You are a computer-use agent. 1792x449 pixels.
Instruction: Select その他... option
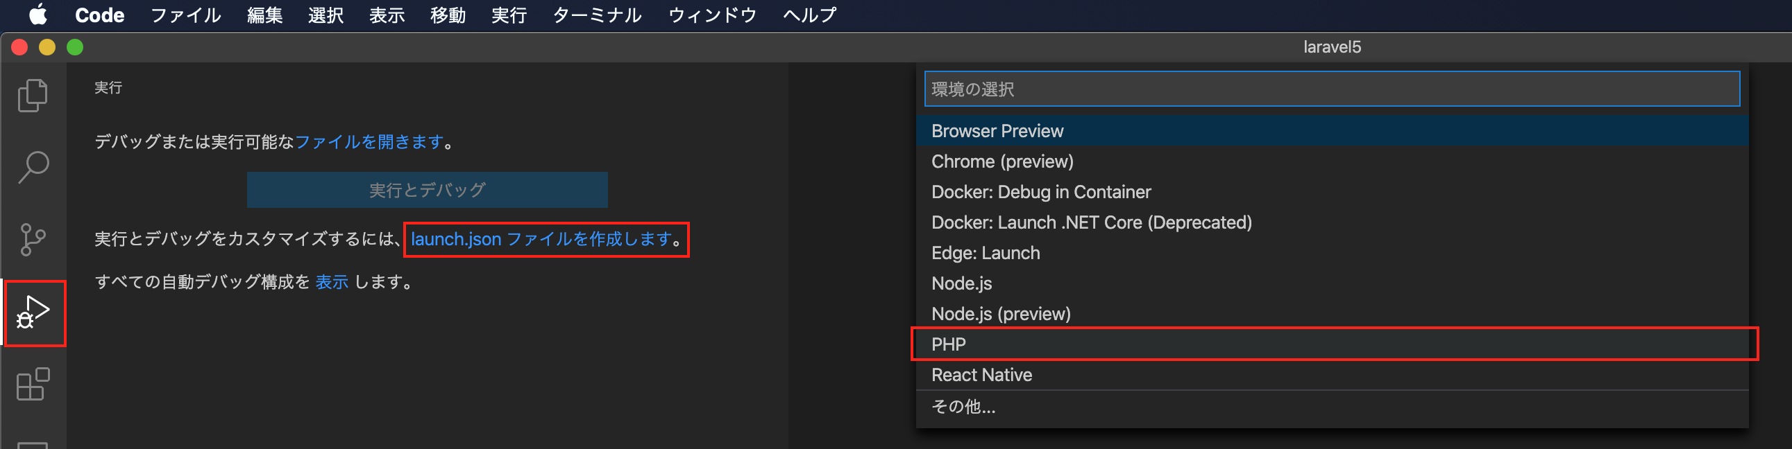pos(1331,407)
